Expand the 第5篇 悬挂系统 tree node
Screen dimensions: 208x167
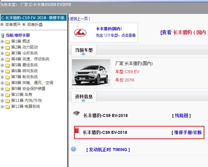click(2, 65)
